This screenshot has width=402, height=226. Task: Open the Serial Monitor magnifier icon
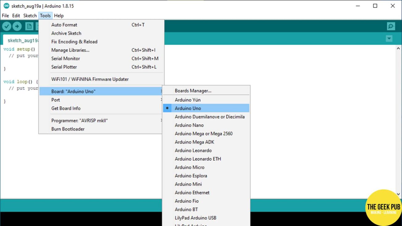[x=391, y=26]
